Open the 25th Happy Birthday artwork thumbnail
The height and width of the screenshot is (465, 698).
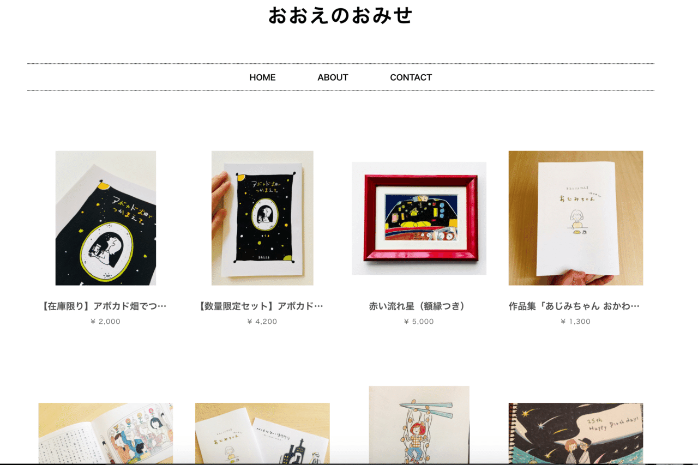pyautogui.click(x=576, y=433)
